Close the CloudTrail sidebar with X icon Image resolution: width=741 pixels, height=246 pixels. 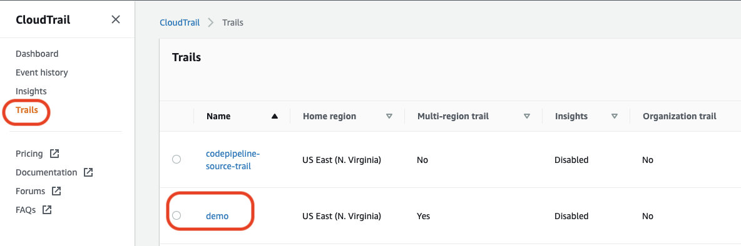click(x=115, y=19)
